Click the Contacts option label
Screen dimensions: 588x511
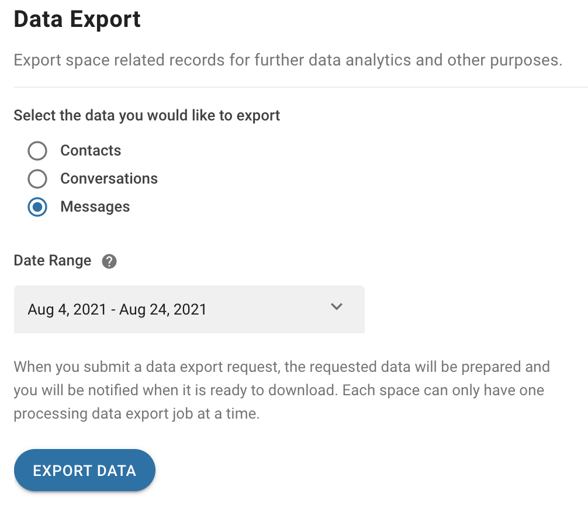[91, 151]
